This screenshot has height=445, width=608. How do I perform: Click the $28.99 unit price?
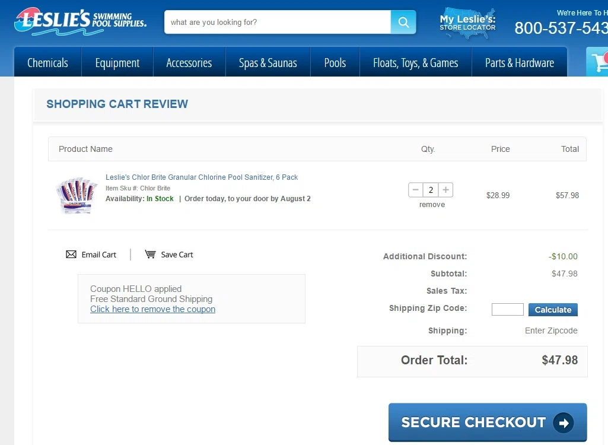[498, 195]
